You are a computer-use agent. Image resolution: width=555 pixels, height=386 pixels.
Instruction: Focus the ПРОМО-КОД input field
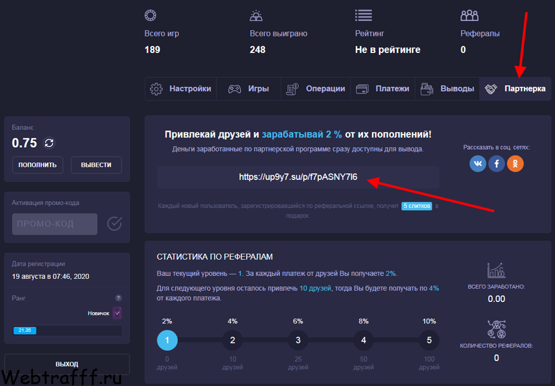point(54,223)
